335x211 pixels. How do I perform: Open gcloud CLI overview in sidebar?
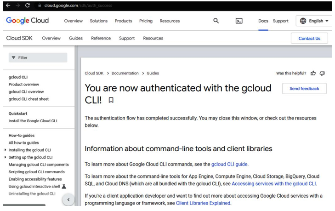click(26, 92)
